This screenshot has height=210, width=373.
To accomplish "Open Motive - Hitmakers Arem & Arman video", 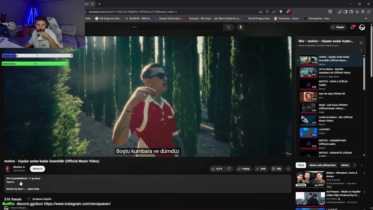I will (328, 179).
